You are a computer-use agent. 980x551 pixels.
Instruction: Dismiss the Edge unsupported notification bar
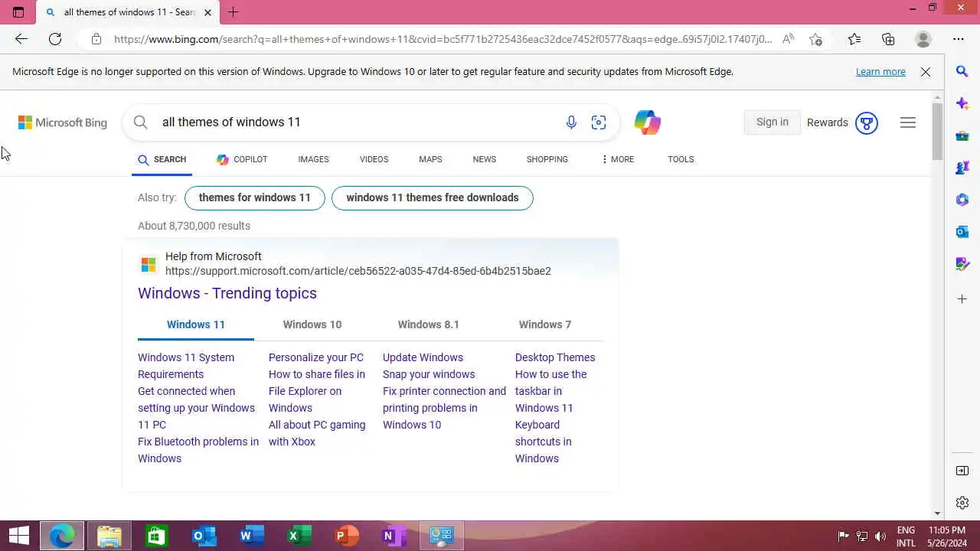tap(926, 72)
